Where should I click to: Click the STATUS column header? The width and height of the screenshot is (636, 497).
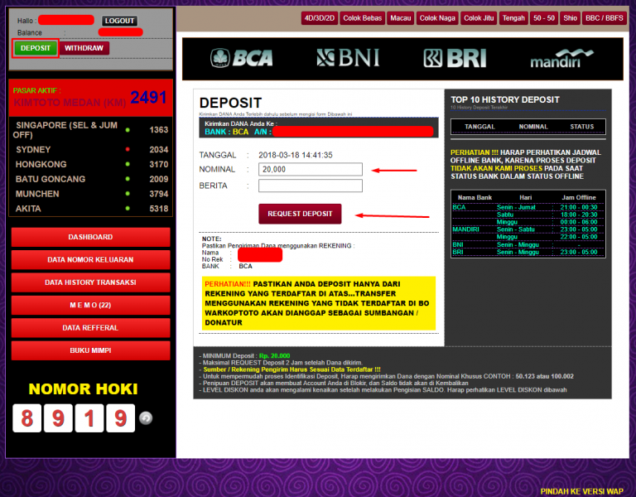(581, 127)
